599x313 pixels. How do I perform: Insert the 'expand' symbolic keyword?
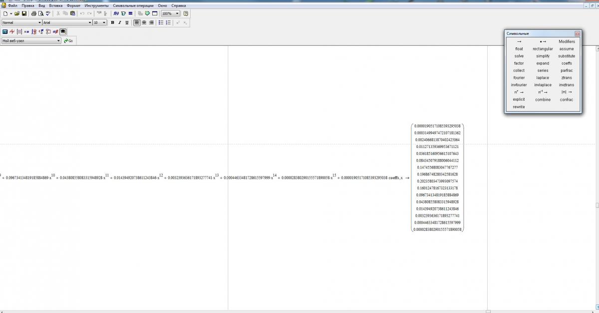pos(543,63)
